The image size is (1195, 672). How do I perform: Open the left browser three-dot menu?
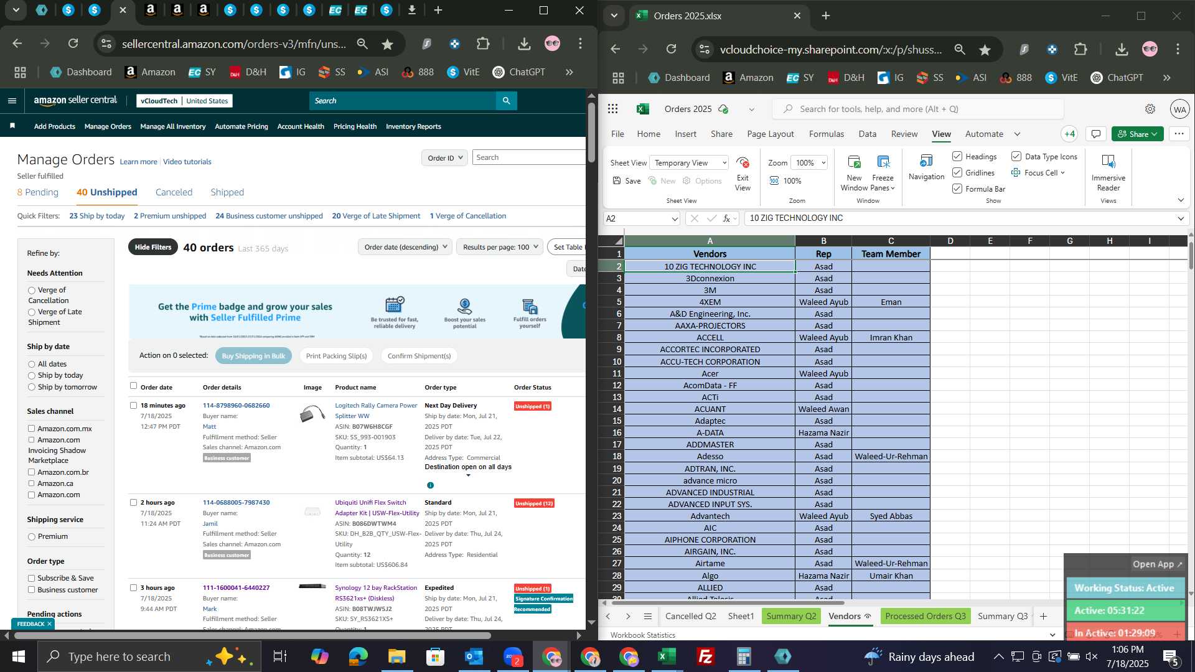tap(580, 44)
